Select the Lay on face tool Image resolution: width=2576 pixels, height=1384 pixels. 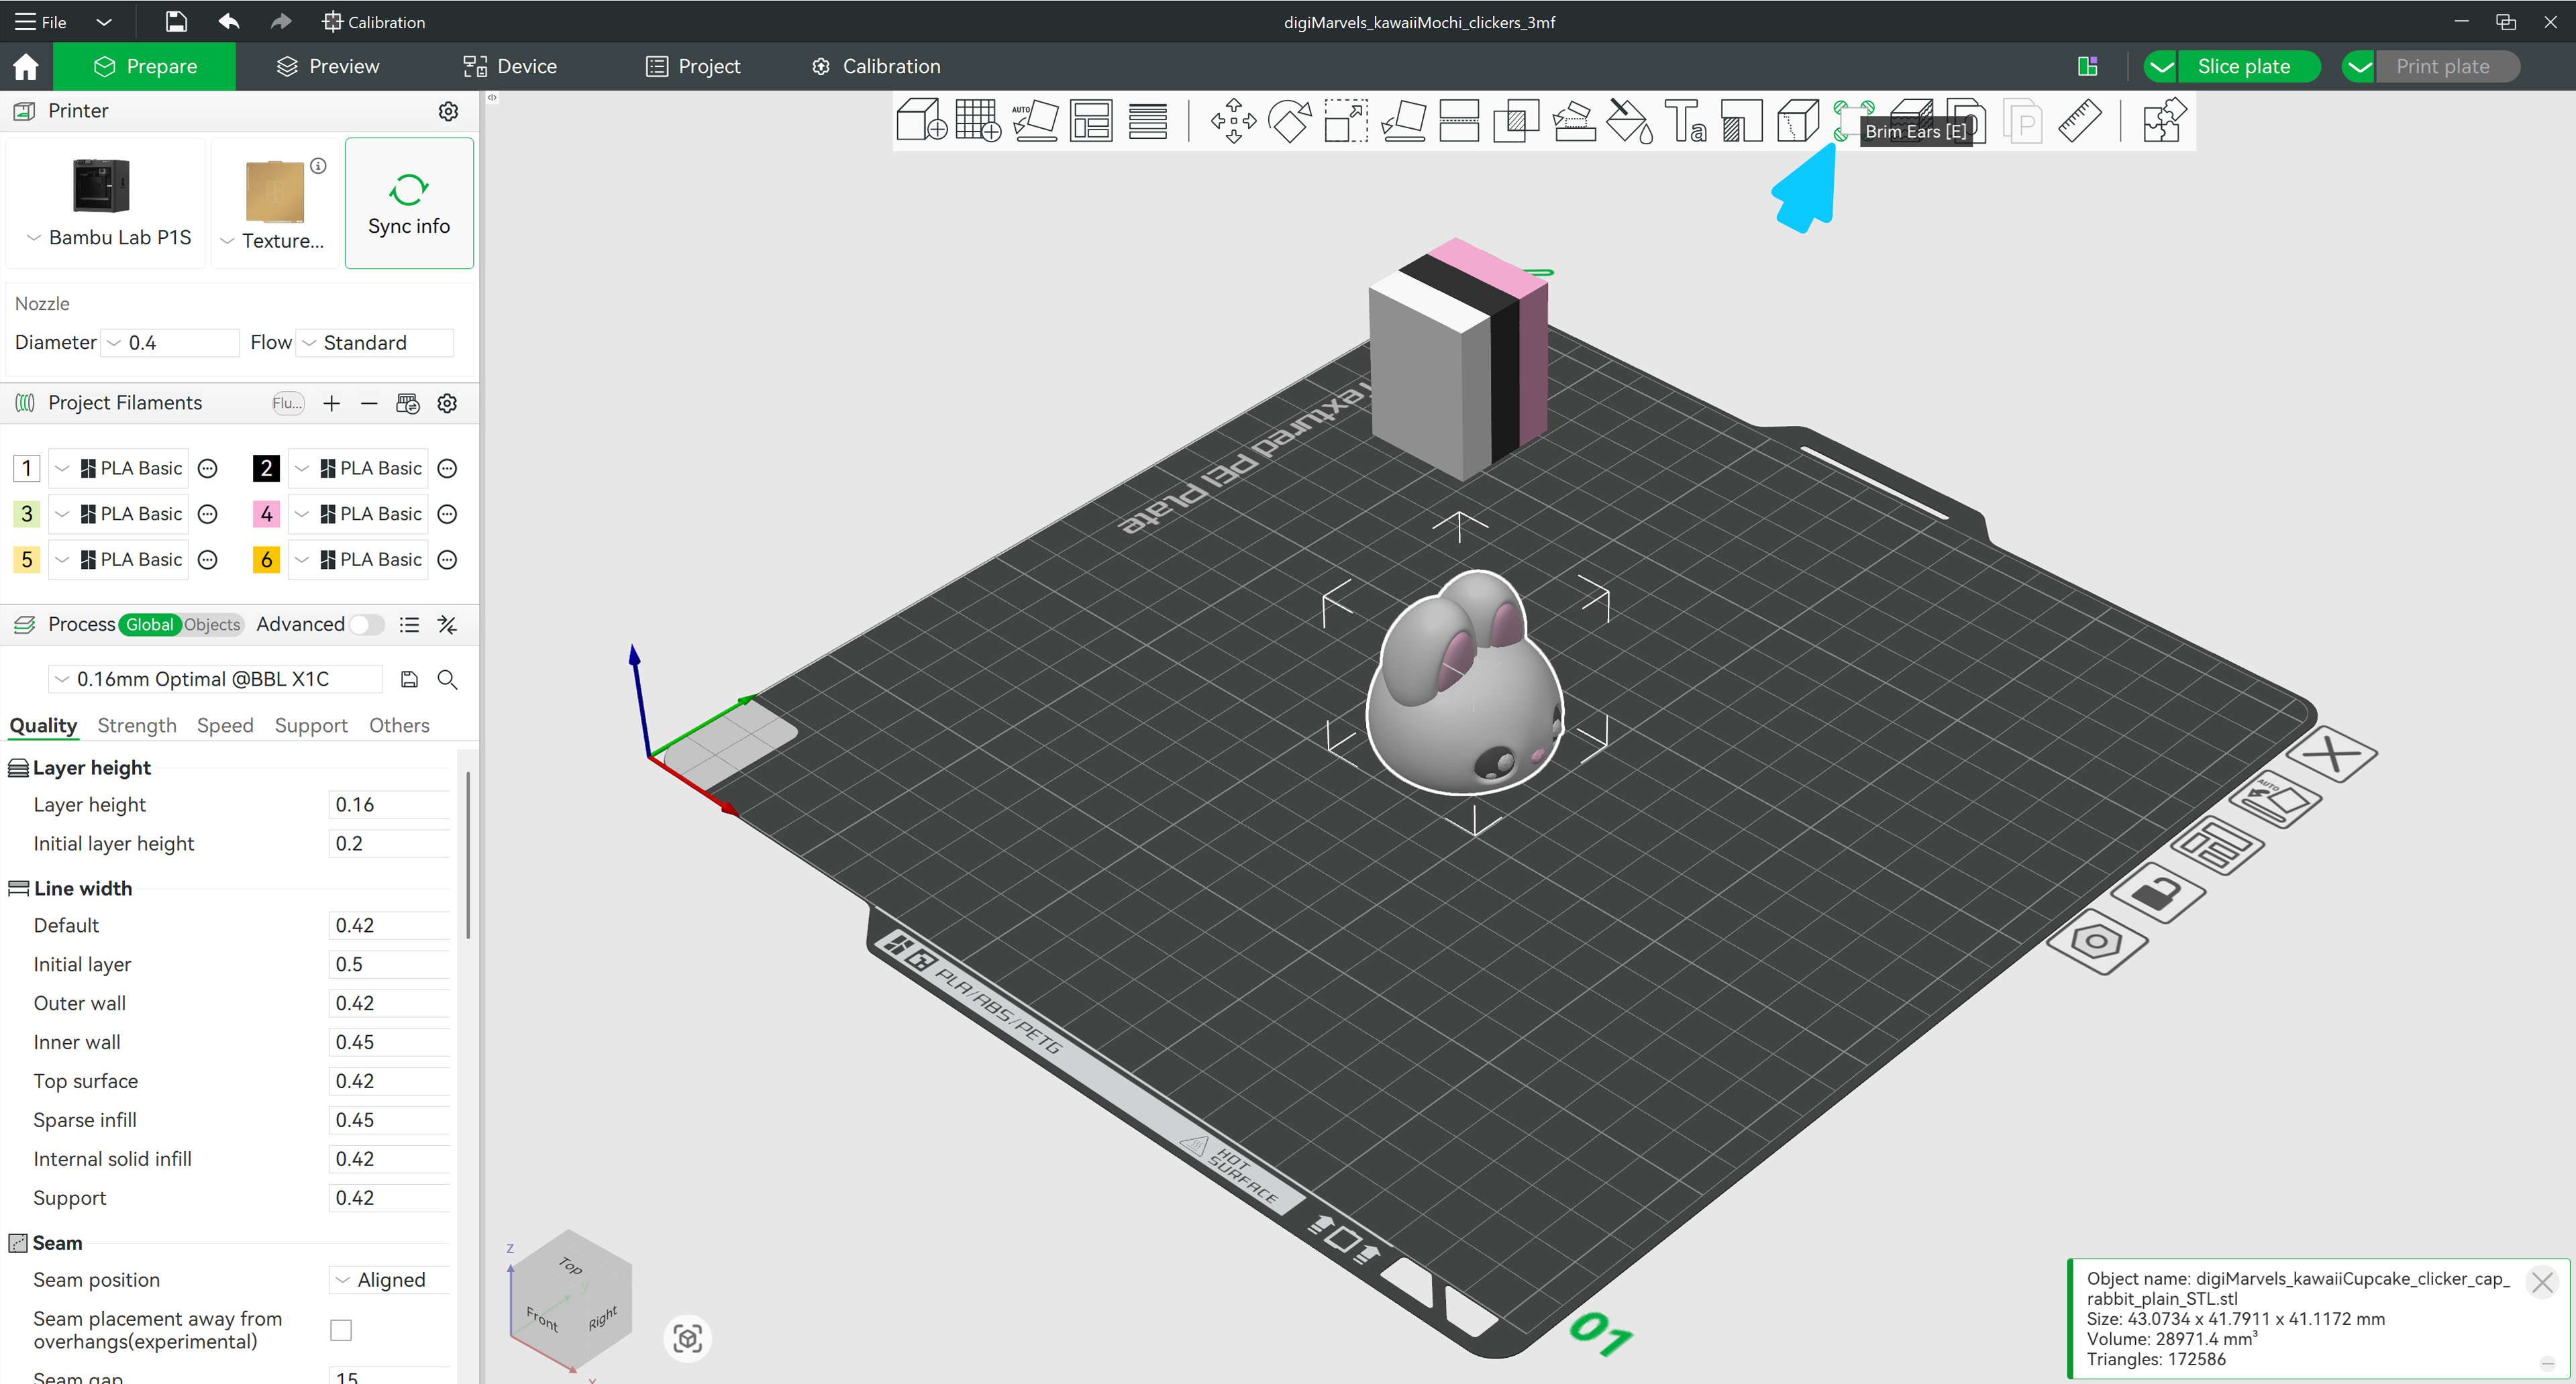(x=1403, y=120)
